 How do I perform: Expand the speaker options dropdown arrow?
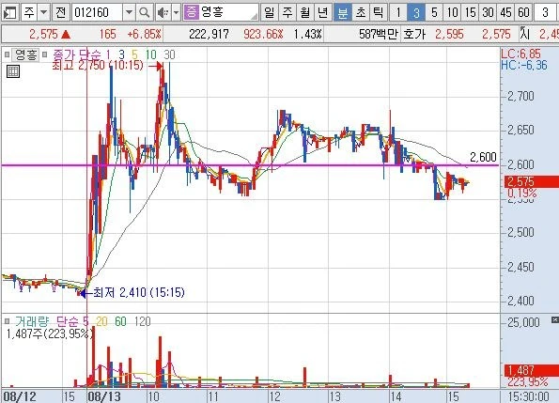(176, 13)
